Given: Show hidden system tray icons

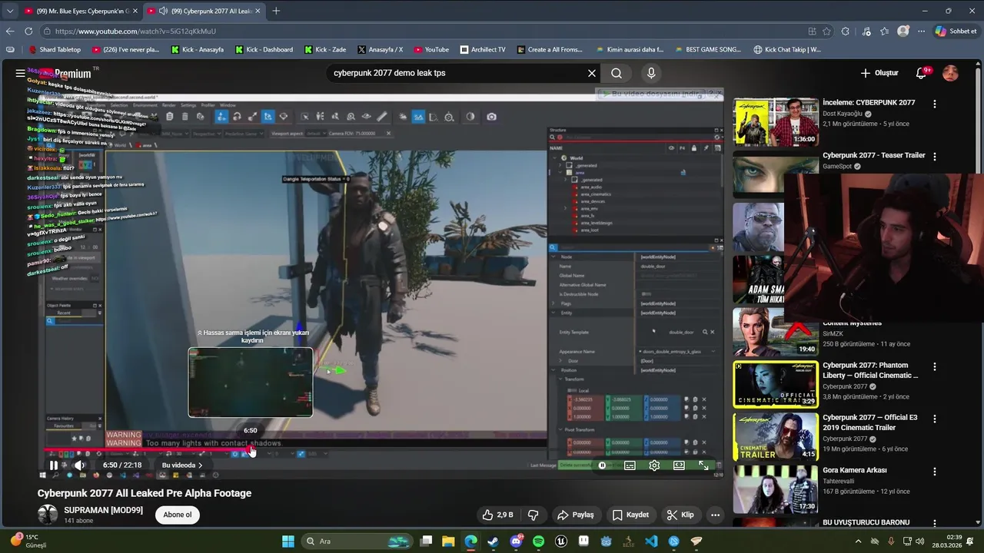Looking at the screenshot, I should 858,541.
